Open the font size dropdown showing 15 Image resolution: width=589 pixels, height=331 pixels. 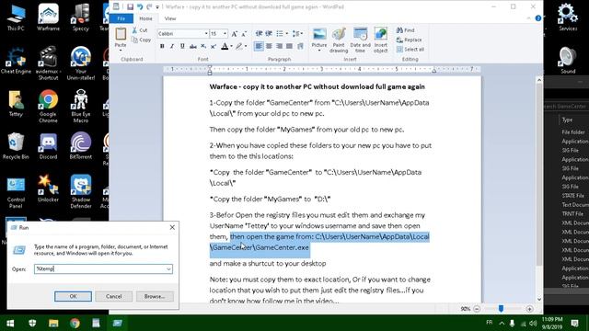pyautogui.click(x=225, y=34)
